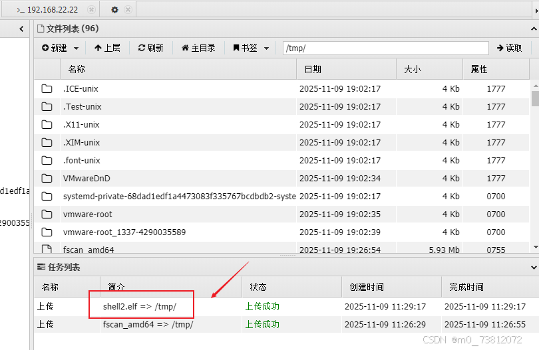Click the /tmp/ path input field

point(386,48)
